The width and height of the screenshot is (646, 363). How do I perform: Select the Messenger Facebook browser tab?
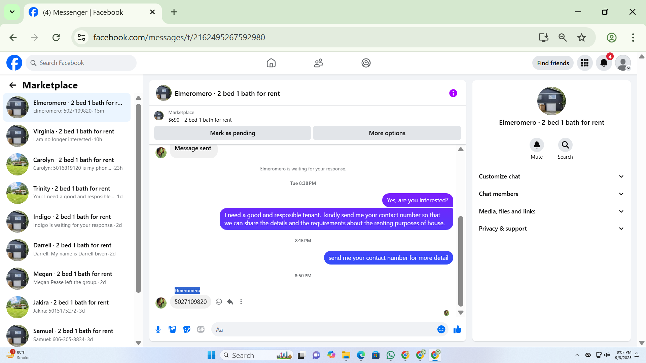pyautogui.click(x=93, y=12)
